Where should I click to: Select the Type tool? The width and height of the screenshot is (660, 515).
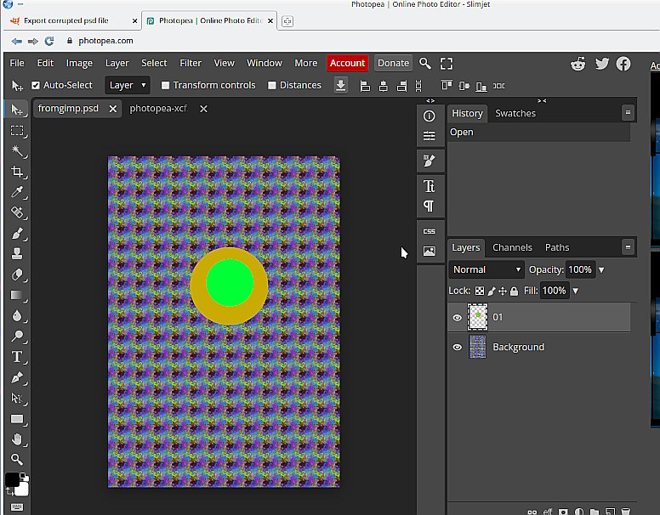16,357
